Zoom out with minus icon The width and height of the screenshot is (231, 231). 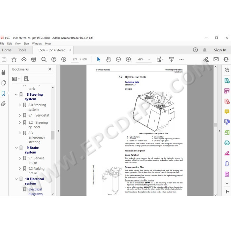[x=118, y=59]
